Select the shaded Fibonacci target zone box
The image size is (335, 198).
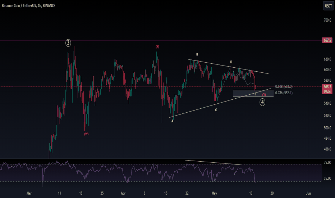tap(253, 93)
